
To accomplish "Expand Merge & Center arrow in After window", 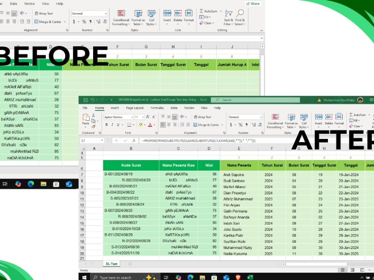I will pos(222,125).
